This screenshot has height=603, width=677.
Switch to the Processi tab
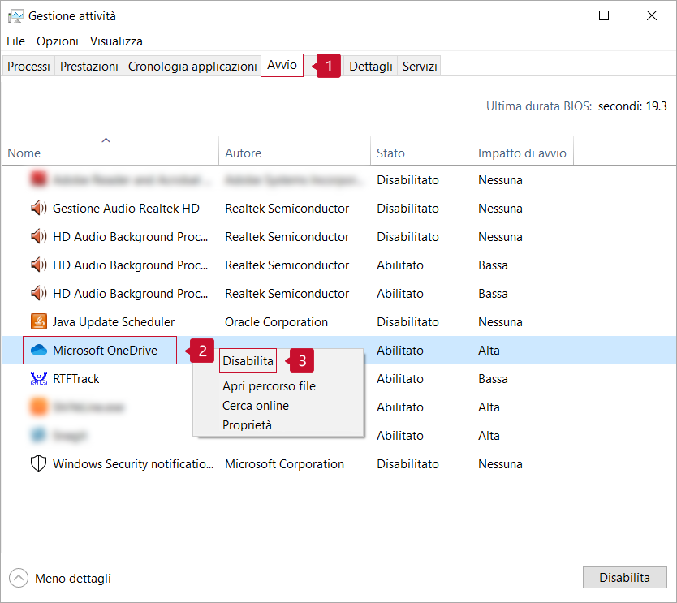(x=29, y=67)
